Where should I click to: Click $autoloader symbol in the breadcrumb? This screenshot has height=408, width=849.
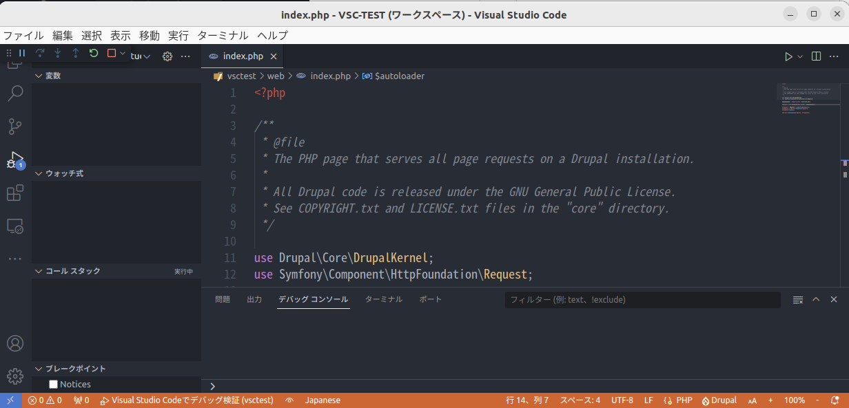(x=400, y=76)
